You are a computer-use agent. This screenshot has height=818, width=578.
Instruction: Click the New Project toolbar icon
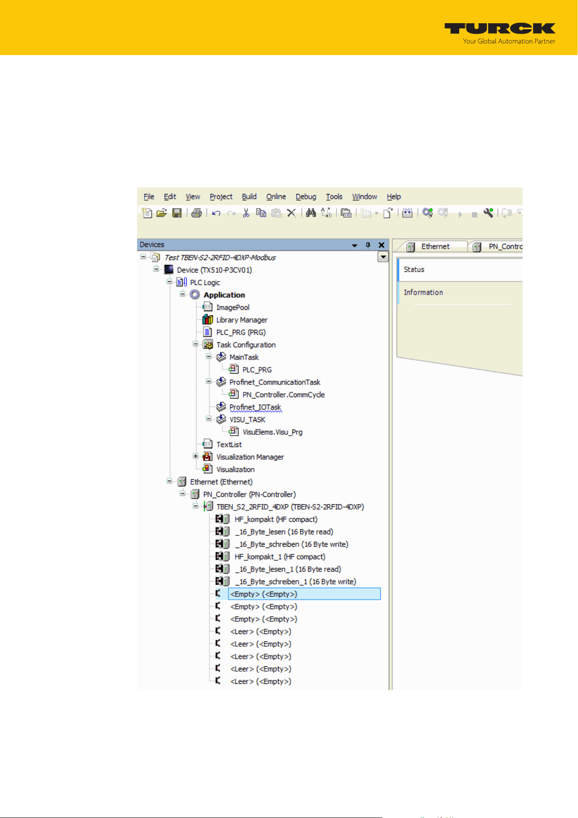point(147,213)
